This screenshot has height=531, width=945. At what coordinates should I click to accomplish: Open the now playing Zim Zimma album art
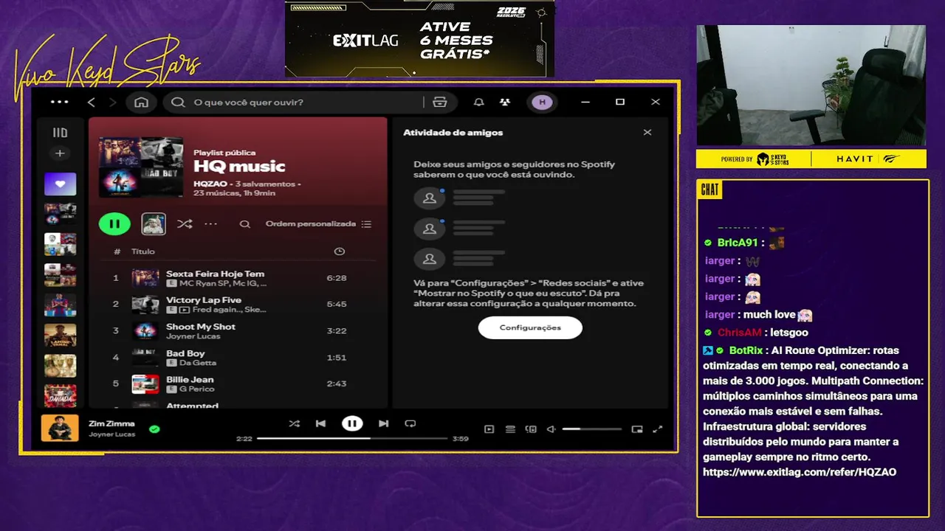[60, 428]
